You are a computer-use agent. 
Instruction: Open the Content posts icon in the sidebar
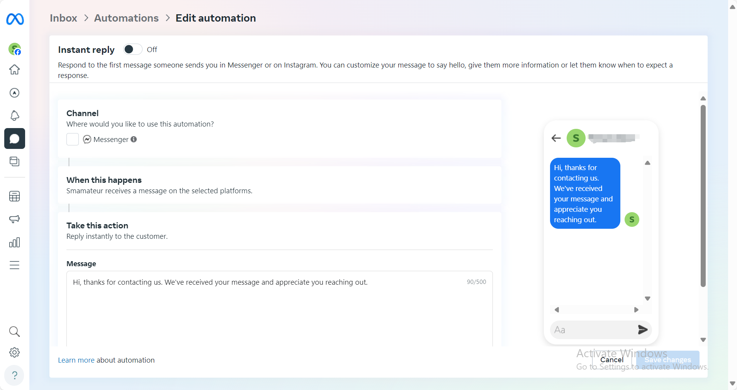14,161
